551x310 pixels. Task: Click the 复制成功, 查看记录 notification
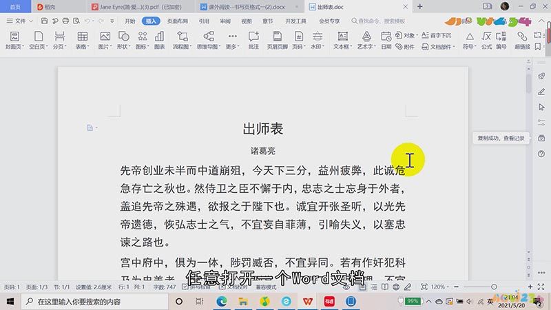501,138
